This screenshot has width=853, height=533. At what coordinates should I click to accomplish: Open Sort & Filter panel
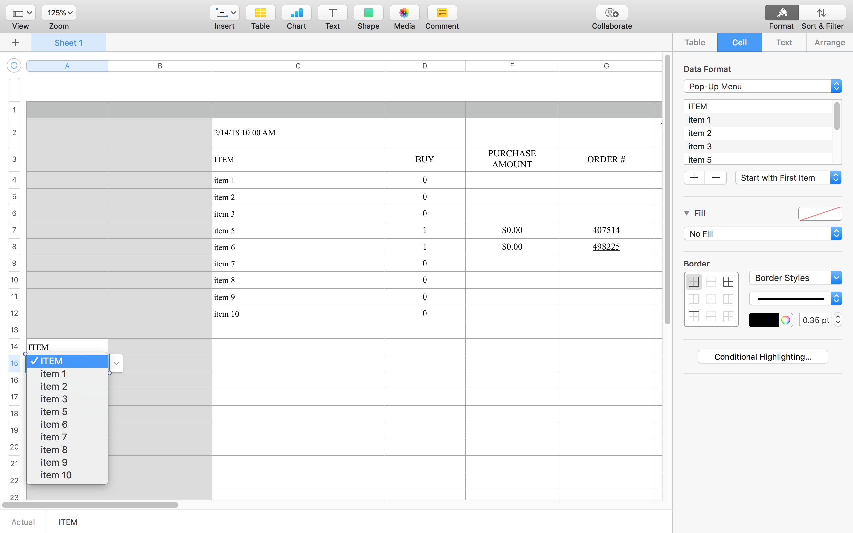click(x=822, y=13)
